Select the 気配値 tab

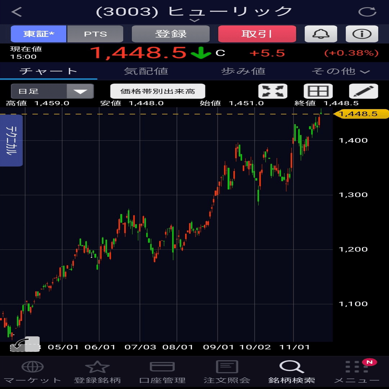[x=146, y=71]
